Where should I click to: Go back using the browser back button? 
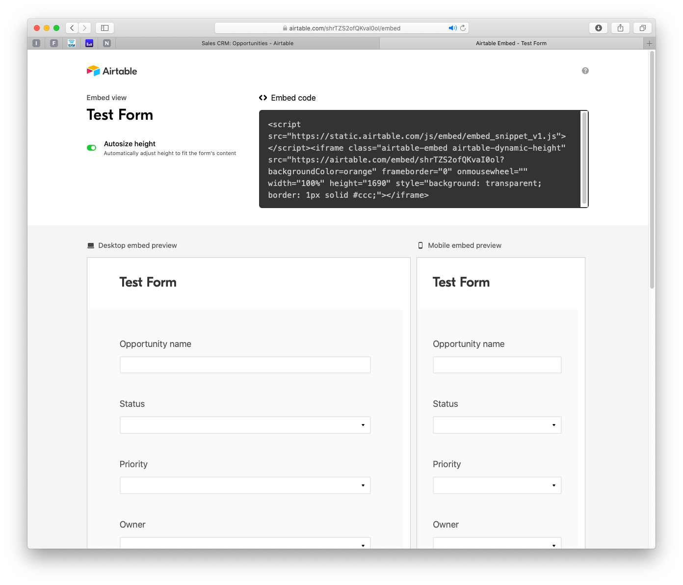(72, 28)
